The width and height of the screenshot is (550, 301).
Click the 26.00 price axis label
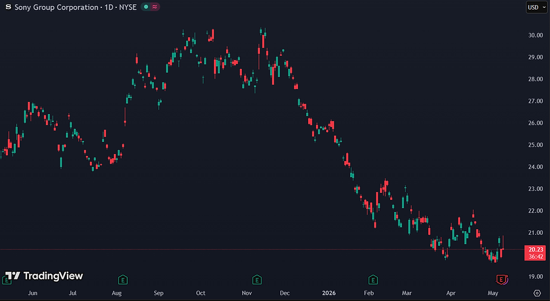point(535,123)
